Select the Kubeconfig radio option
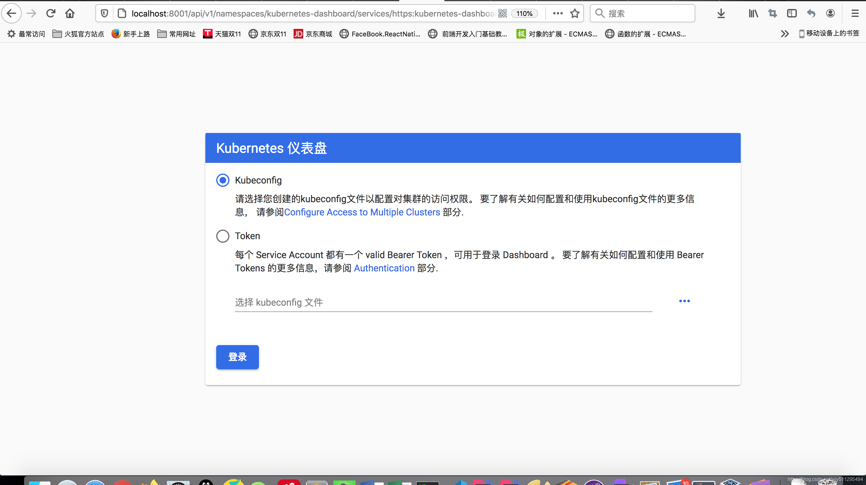The height and width of the screenshot is (485, 866). coord(223,180)
